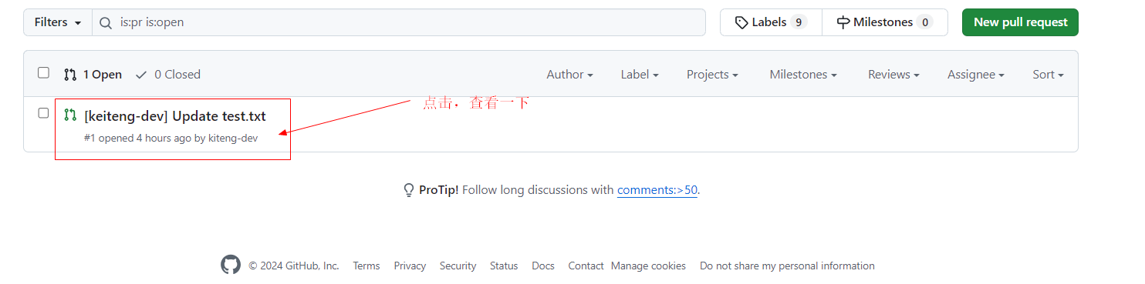The width and height of the screenshot is (1145, 284).
Task: Show the 1 Open pull requests
Action: pyautogui.click(x=93, y=75)
